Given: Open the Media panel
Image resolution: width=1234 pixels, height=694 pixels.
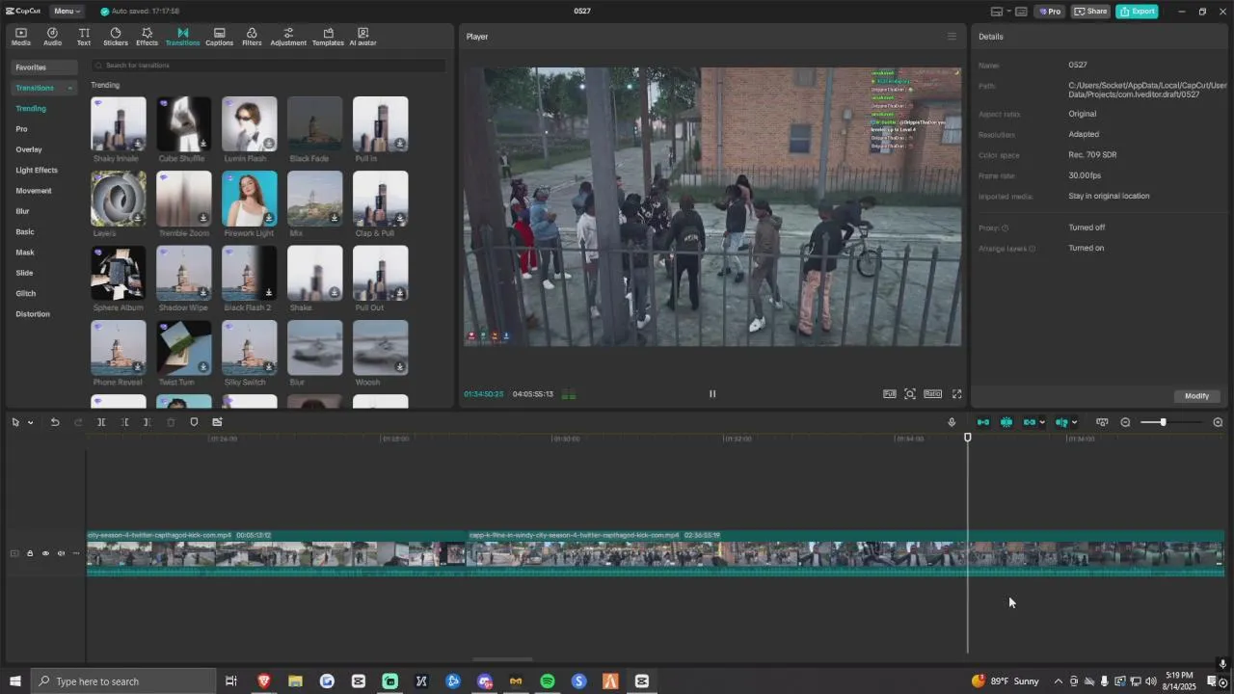Looking at the screenshot, I should (x=21, y=37).
